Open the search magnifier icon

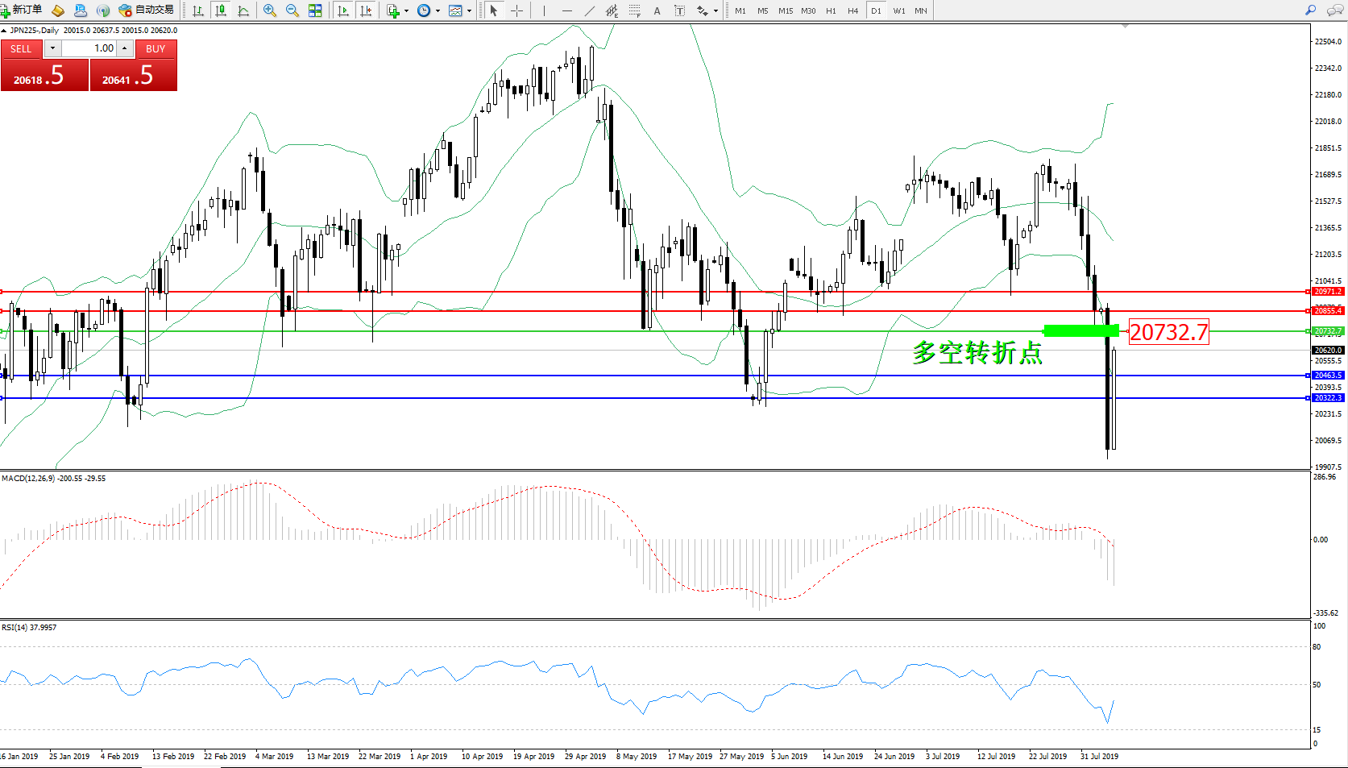(1310, 10)
